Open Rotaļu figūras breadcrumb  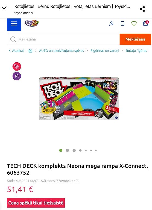point(136,51)
